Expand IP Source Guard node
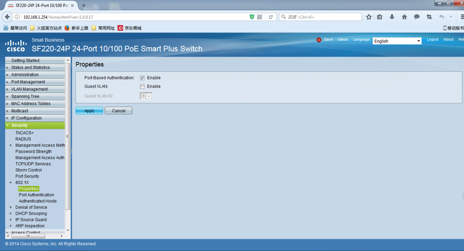Image resolution: width=464 pixels, height=251 pixels. click(11, 220)
